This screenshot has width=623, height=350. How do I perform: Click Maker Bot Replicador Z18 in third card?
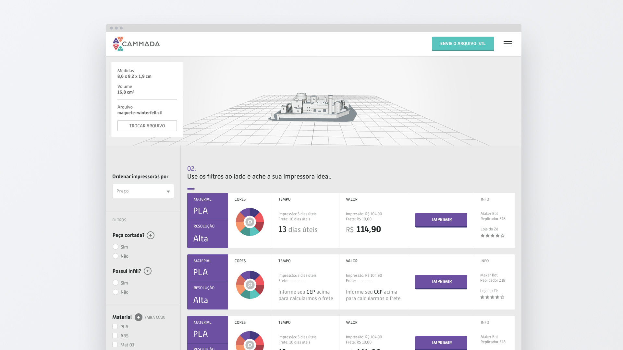493,339
